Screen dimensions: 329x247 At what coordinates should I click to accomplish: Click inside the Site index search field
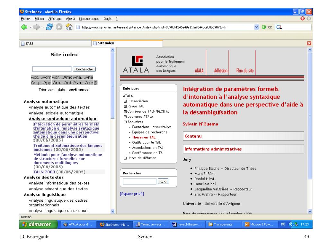pos(52,69)
